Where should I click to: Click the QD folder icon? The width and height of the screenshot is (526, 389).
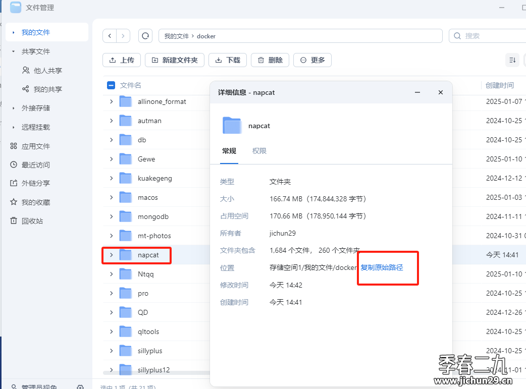pyautogui.click(x=126, y=312)
